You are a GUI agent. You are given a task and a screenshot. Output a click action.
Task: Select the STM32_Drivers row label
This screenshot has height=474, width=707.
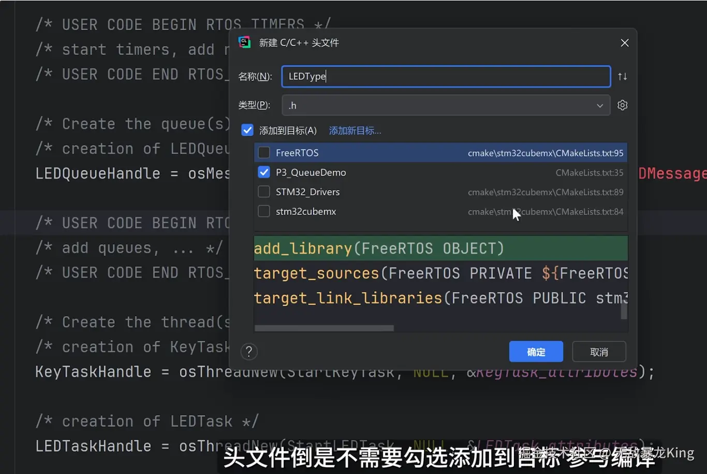point(308,192)
